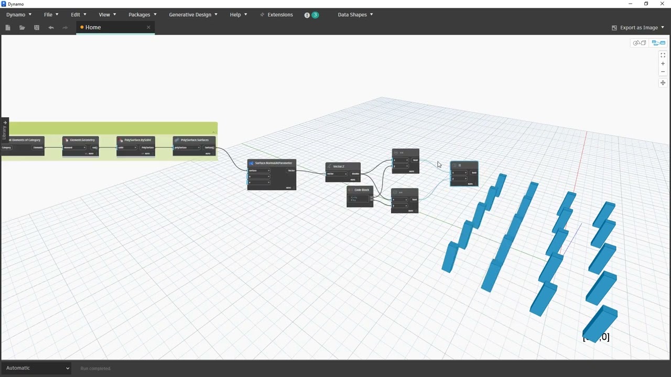Click the Surface[] output port
This screenshot has height=377, width=671.
(209, 148)
